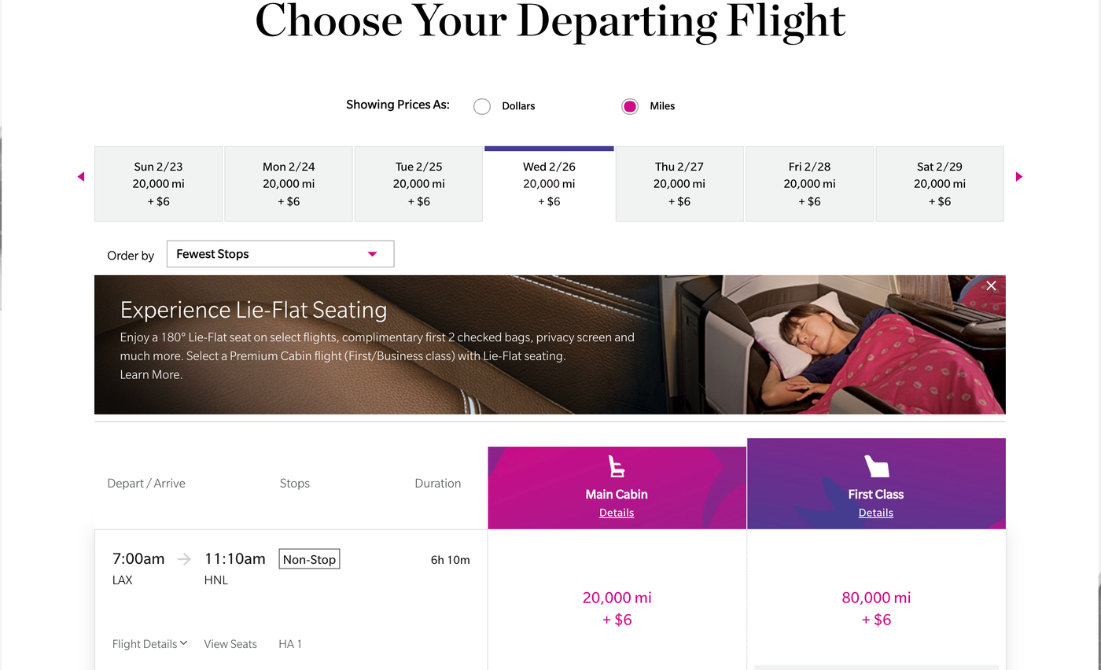Open the Fewest Stops ordering dropdown
The height and width of the screenshot is (670, 1101).
click(280, 254)
